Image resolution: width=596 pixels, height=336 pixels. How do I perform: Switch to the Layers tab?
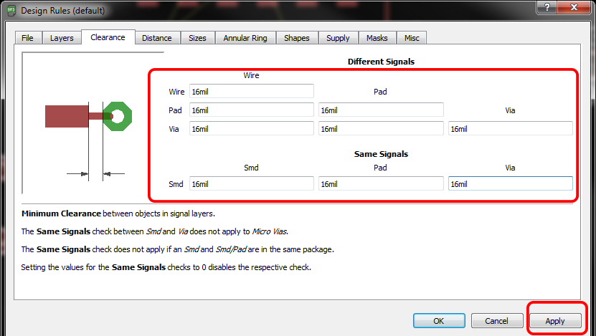pos(62,38)
